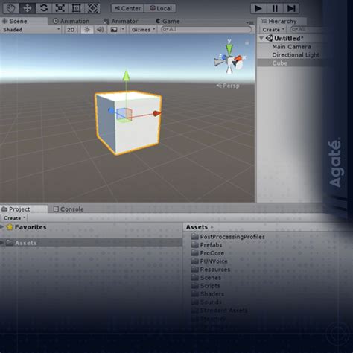Viewport: 353px width, 353px height.
Task: Click the move gizmo plane handle
Action: 124,115
